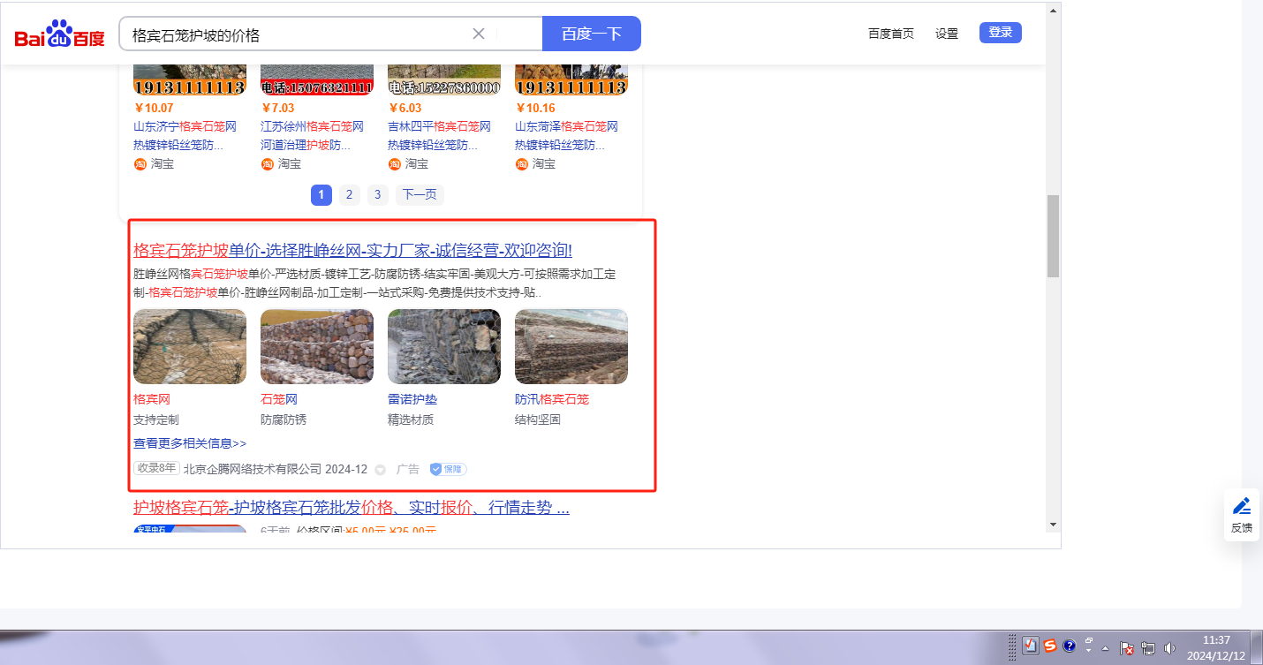1263x665 pixels.
Task: Click the 保障 shield badge on the ad
Action: coord(448,469)
